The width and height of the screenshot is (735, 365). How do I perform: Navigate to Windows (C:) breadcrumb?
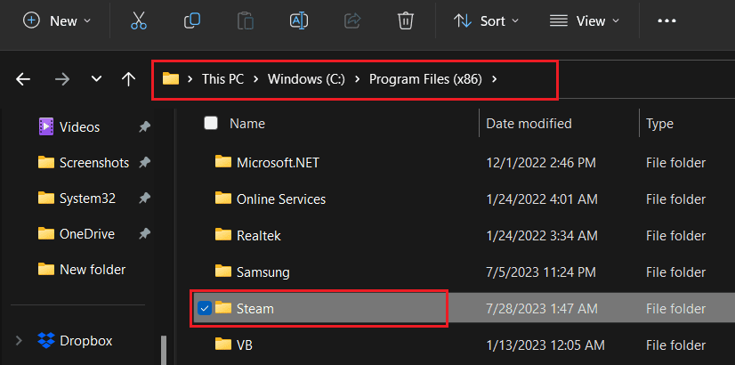point(306,79)
